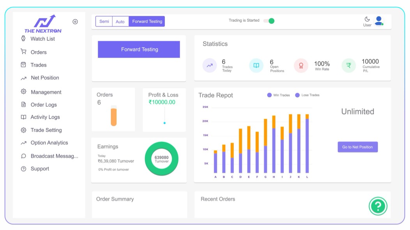The image size is (410, 230).
Task: Switch to dark mode moon icon
Action: 367,19
